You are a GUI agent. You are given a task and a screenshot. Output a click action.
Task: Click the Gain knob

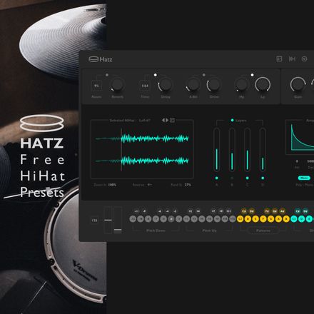tap(298, 84)
